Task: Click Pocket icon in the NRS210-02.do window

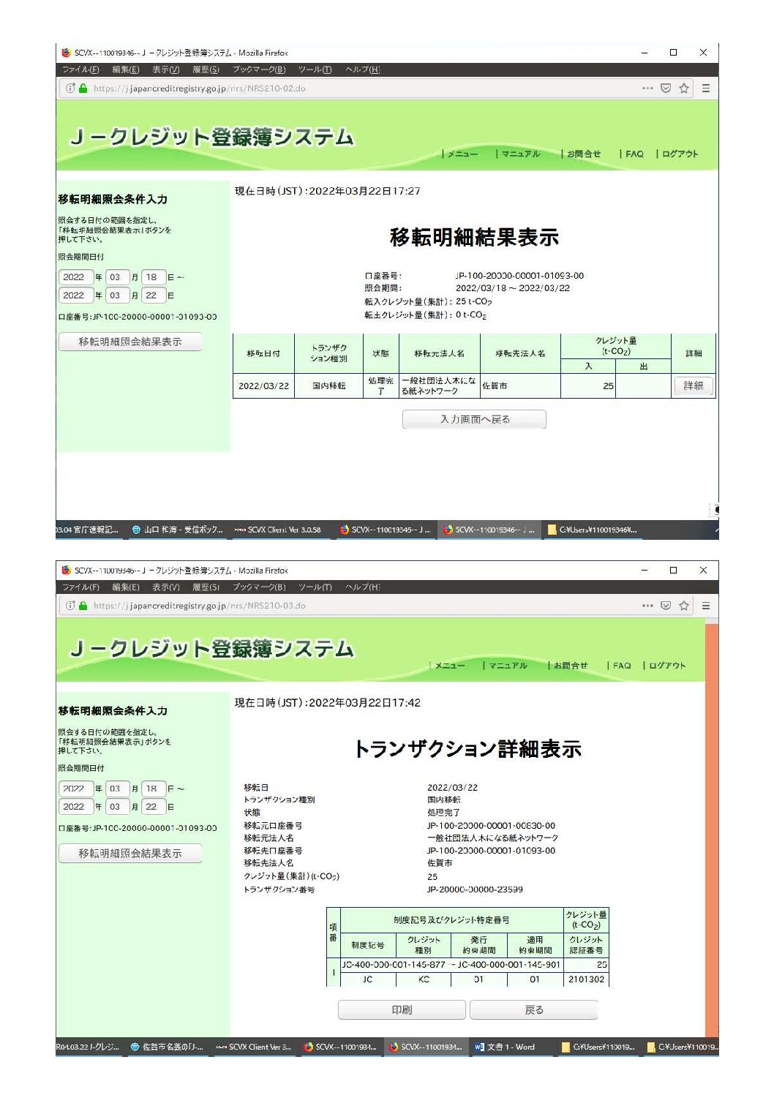Action: [x=666, y=89]
